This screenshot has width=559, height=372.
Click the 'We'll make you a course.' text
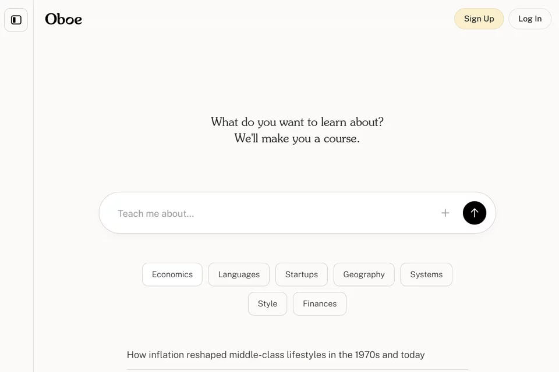click(x=297, y=138)
